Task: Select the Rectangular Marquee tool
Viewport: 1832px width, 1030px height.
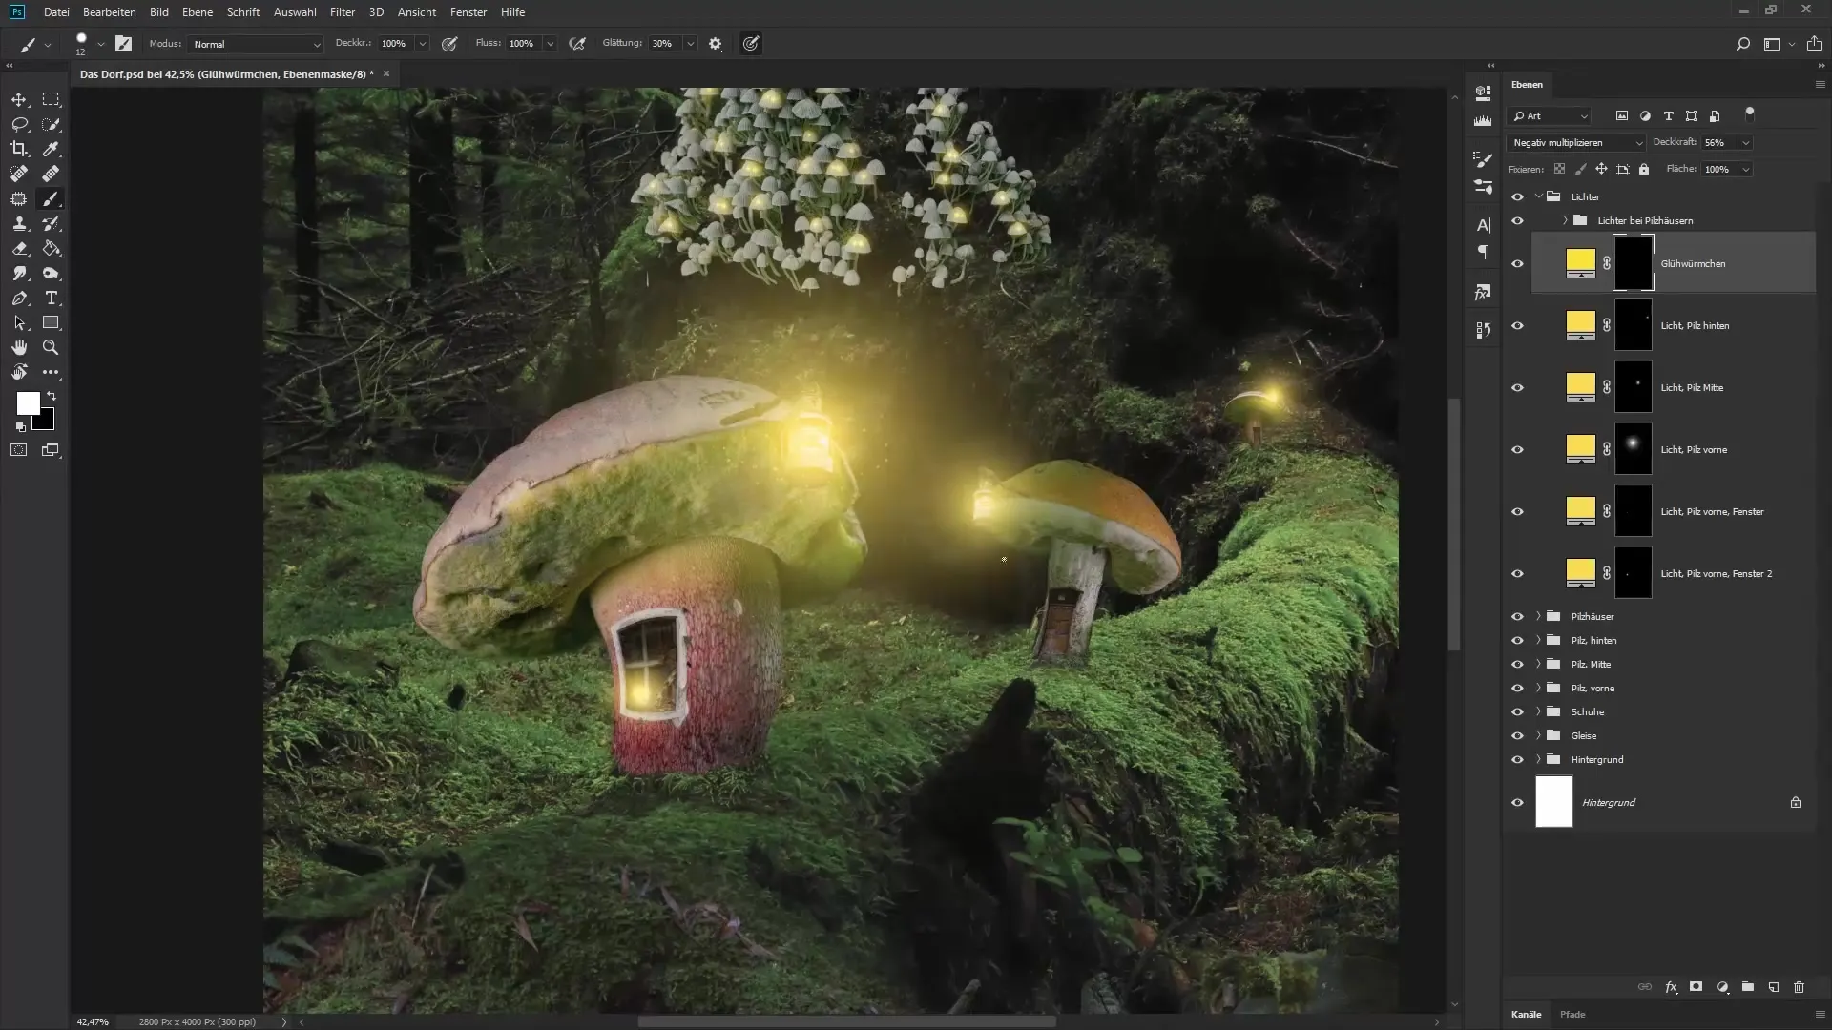Action: tap(51, 99)
